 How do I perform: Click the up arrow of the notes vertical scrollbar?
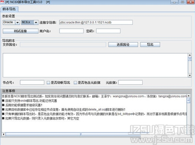[x=189, y=96]
